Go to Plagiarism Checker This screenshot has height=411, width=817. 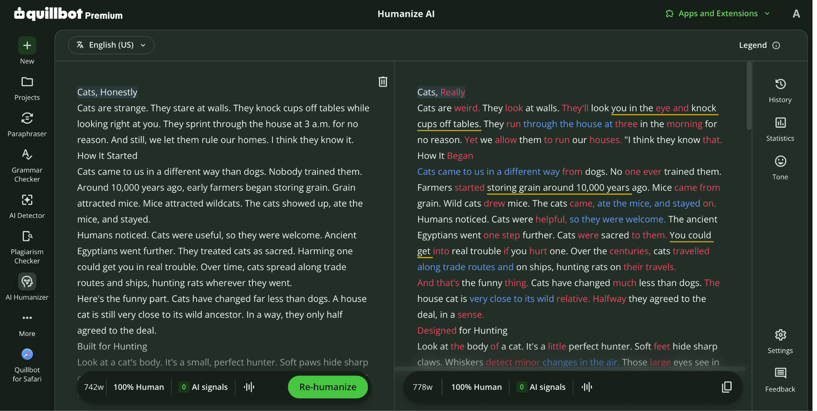tap(27, 247)
